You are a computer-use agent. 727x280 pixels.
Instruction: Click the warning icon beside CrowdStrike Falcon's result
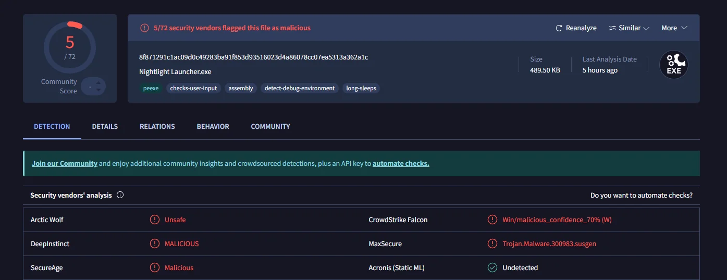(x=492, y=220)
